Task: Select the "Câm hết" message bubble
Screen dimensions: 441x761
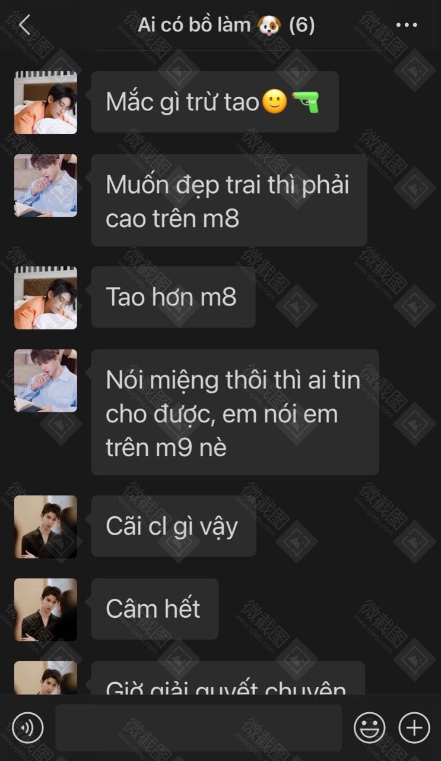Action: [155, 609]
